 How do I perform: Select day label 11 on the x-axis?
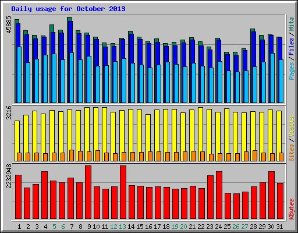(105, 227)
